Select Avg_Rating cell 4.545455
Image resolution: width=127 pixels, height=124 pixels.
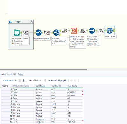(x=75, y=122)
